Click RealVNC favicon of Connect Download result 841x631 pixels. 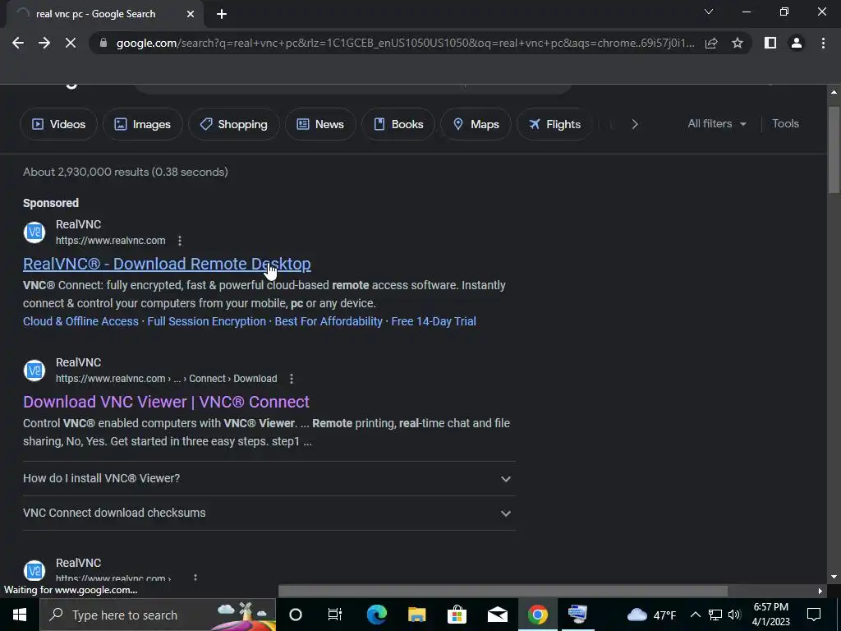(x=34, y=371)
